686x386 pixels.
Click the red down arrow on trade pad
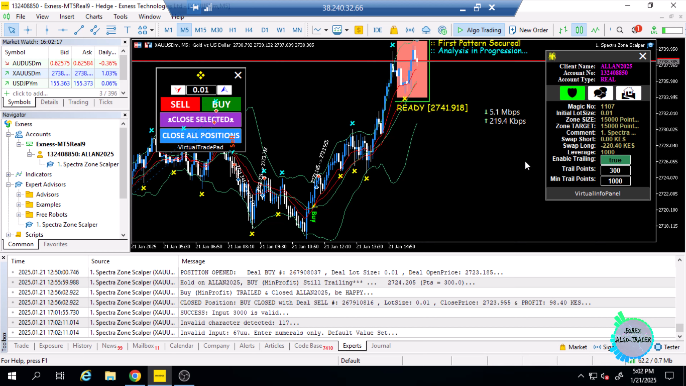pyautogui.click(x=178, y=90)
